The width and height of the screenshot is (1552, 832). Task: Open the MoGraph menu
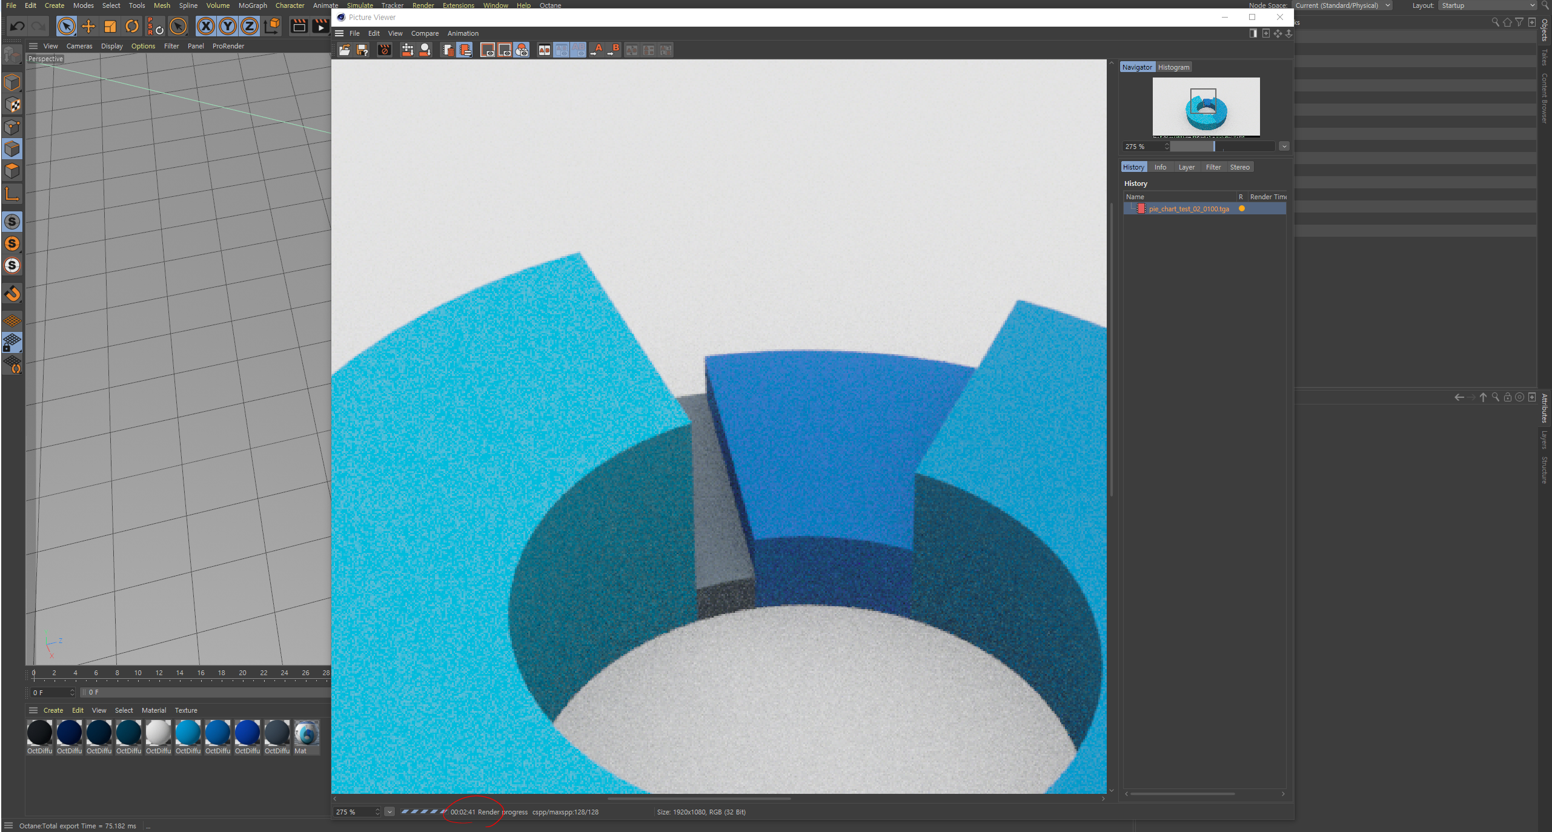[x=253, y=5]
